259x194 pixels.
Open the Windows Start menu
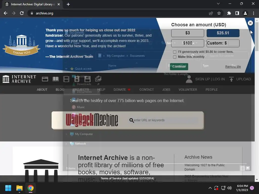click(8, 188)
